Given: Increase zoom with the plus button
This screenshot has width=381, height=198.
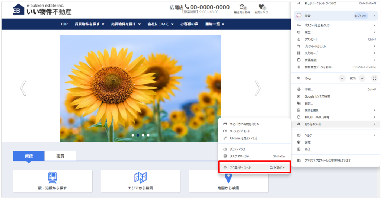Looking at the screenshot, I should coord(362,78).
